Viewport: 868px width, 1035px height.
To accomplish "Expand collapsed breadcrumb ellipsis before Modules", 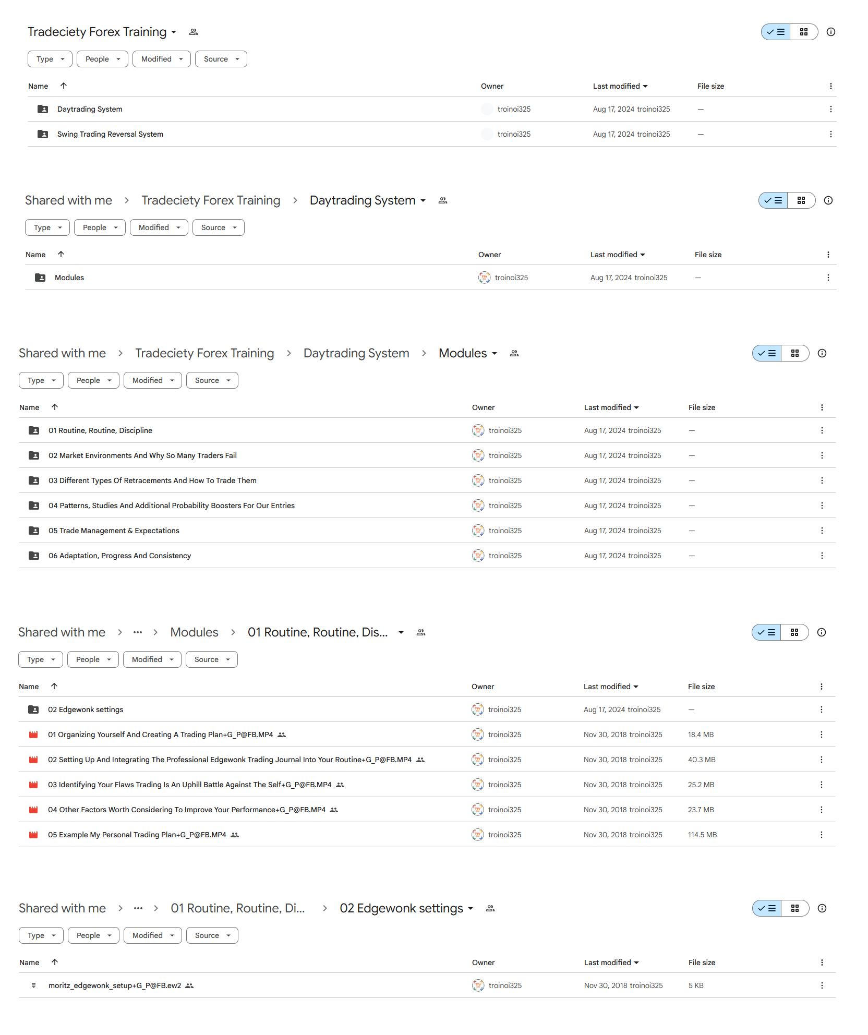I will (138, 632).
